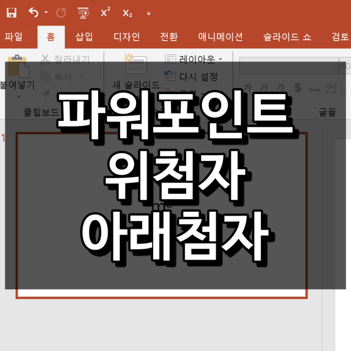Select the 홈 ribbon tab
Viewport: 351px width, 351px height.
(51, 37)
